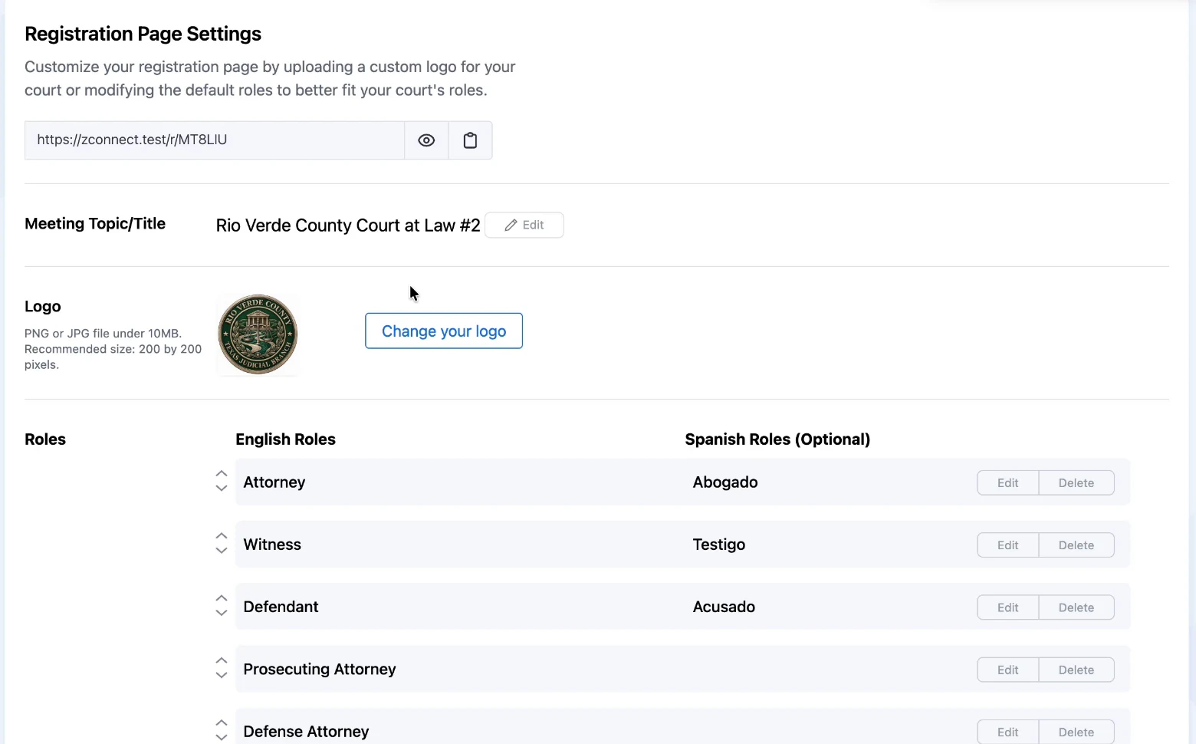Image resolution: width=1196 pixels, height=744 pixels.
Task: Delete the Defense Attorney role
Action: pyautogui.click(x=1076, y=732)
